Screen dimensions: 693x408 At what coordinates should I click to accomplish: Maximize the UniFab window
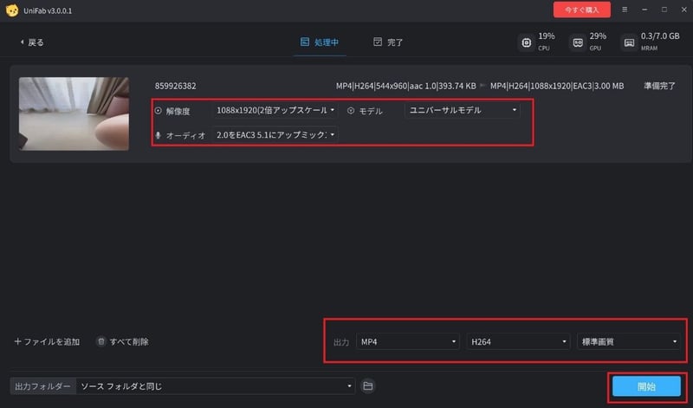(x=664, y=10)
